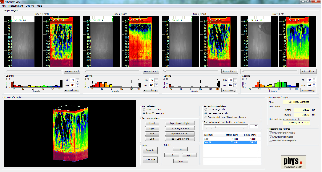Disable Show rulers in images

[x=270, y=137]
